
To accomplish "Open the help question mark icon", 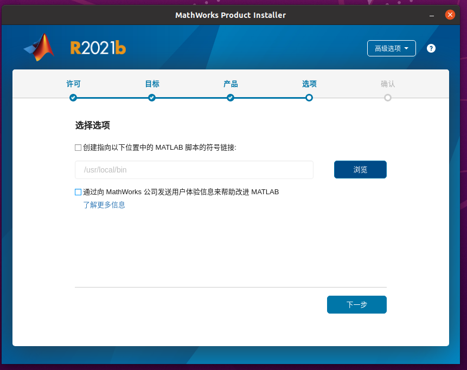I will (431, 48).
